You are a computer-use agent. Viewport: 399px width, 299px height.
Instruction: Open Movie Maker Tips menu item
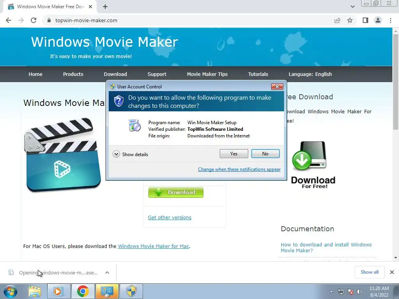[207, 74]
